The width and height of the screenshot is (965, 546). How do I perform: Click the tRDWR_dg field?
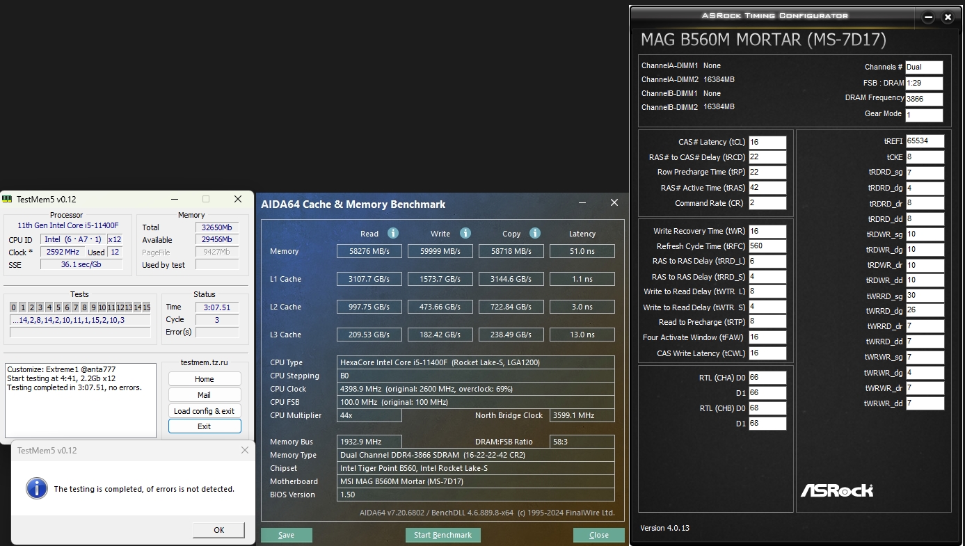coord(925,250)
